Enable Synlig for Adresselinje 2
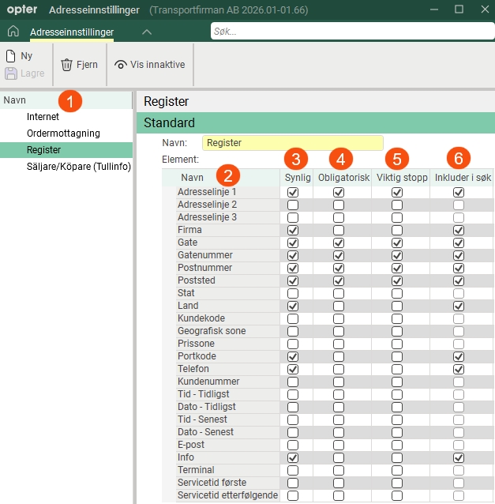 293,205
